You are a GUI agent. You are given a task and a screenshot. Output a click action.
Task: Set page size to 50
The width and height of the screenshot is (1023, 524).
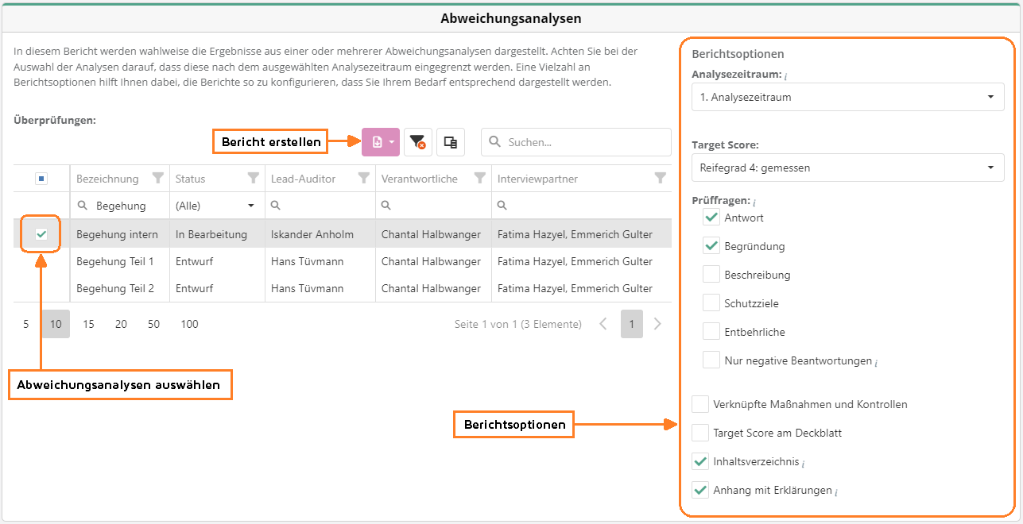pyautogui.click(x=153, y=324)
